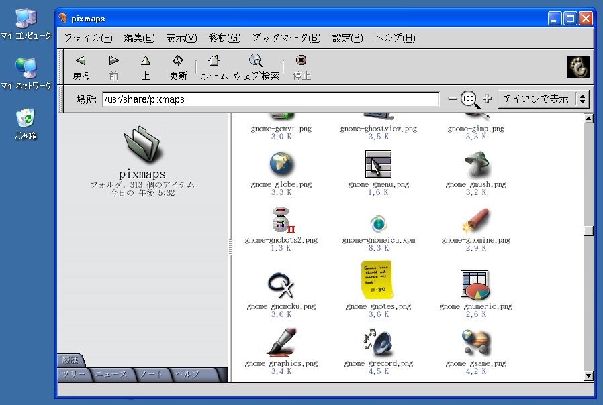Select the gnome-globe.png file icon
The image size is (603, 405).
[281, 164]
